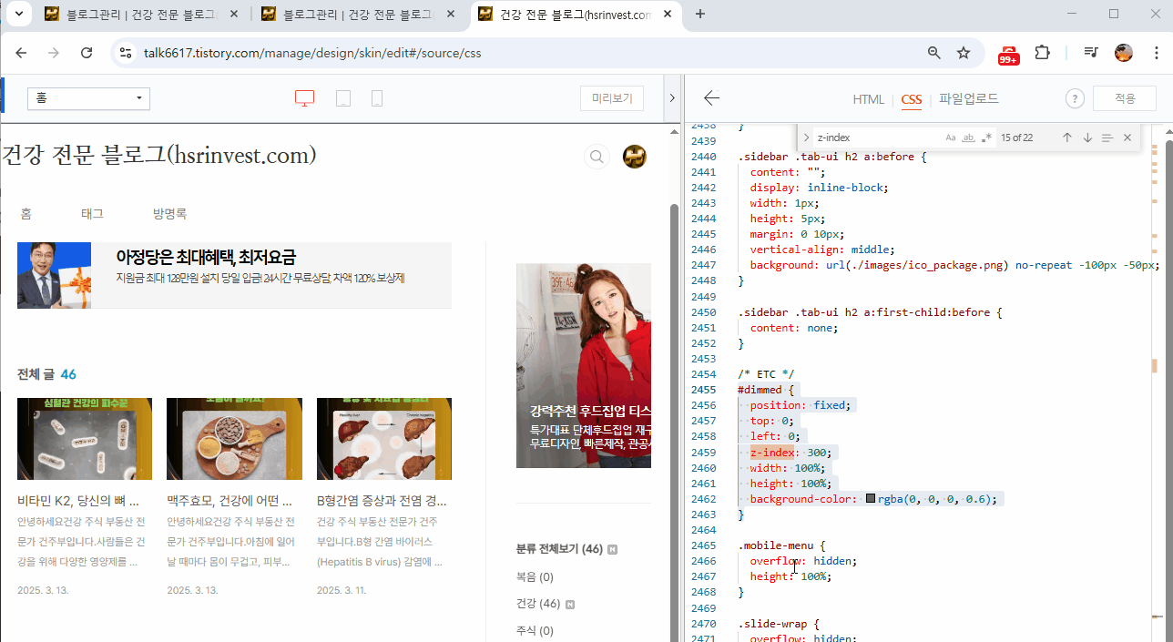The width and height of the screenshot is (1173, 642).
Task: Go back using the editor back arrow
Action: tap(711, 97)
